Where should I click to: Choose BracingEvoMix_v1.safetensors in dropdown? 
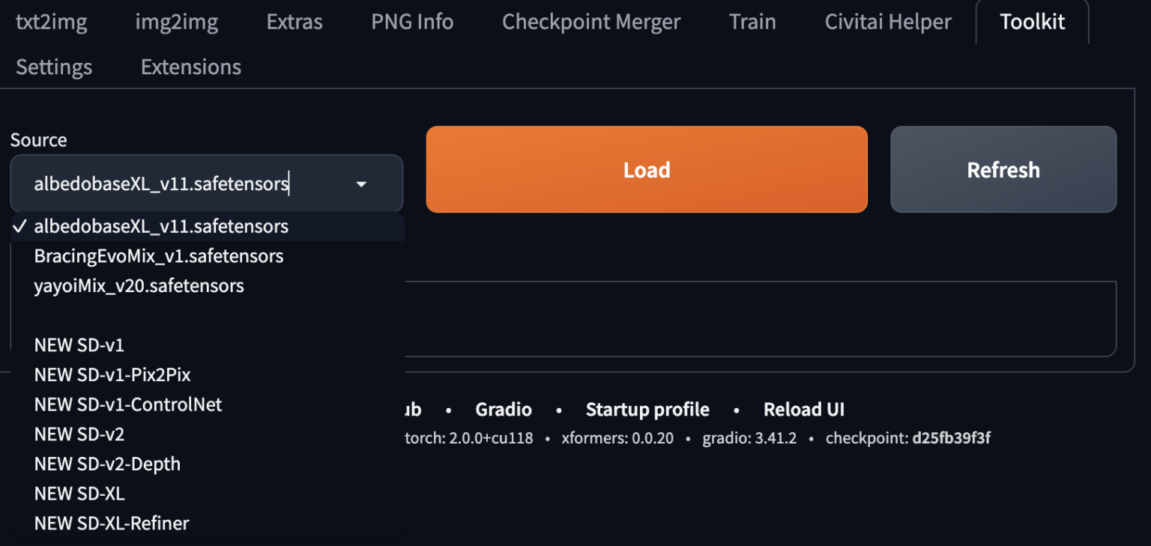[158, 256]
